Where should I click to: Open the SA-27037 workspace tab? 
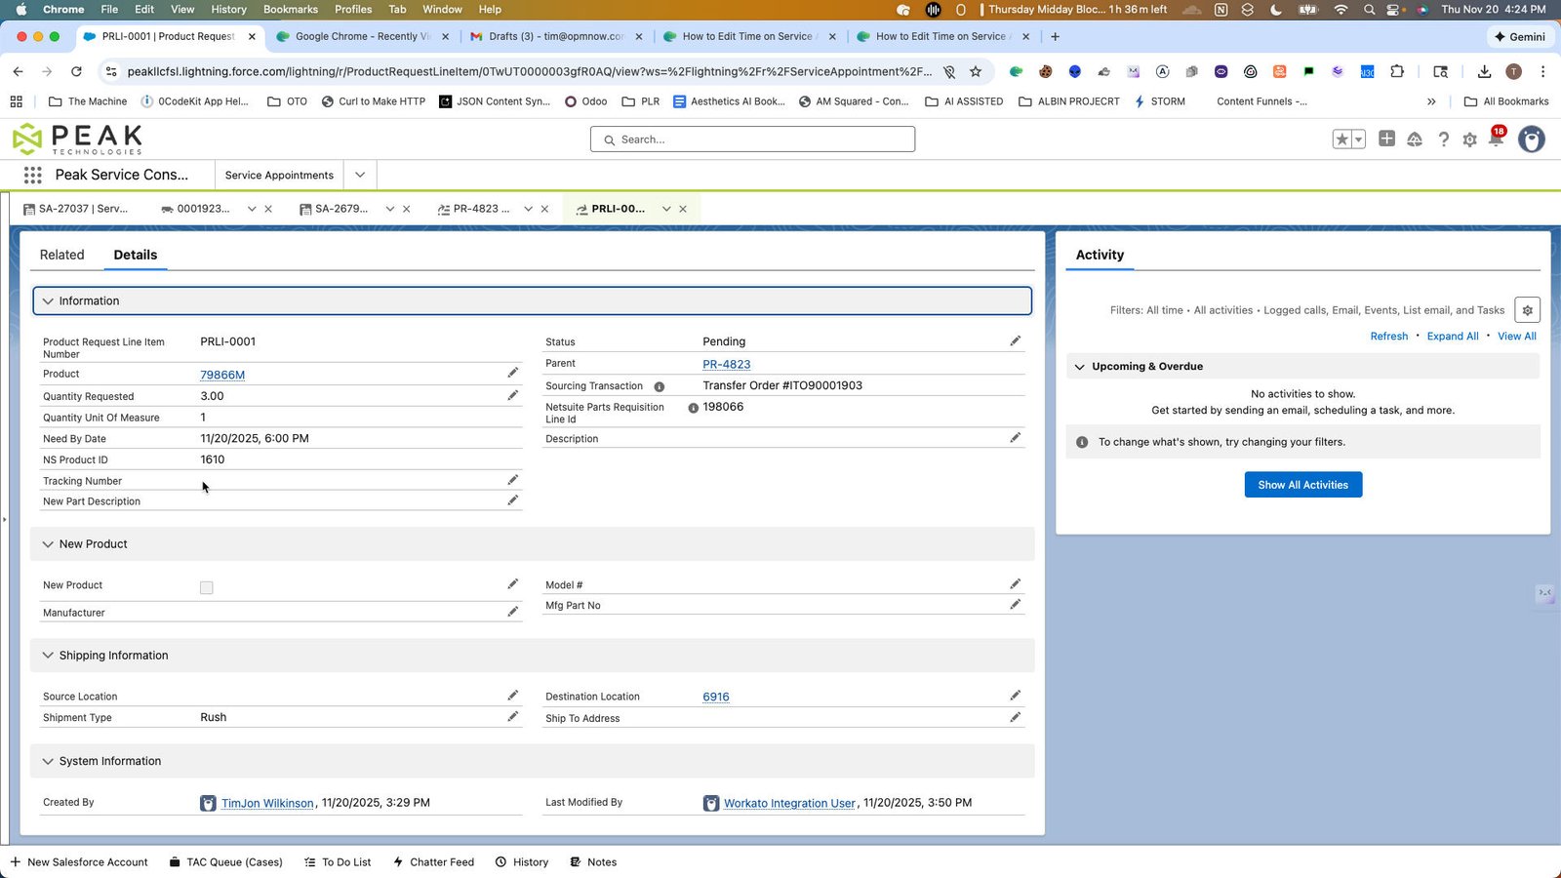[78, 209]
